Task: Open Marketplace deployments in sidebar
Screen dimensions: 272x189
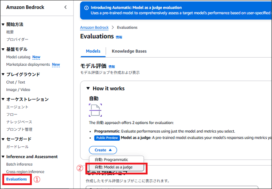Action: pyautogui.click(x=28, y=64)
